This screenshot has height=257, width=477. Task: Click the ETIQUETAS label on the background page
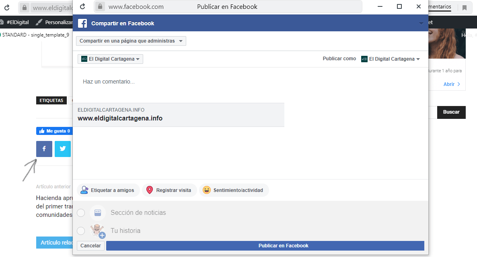(51, 100)
